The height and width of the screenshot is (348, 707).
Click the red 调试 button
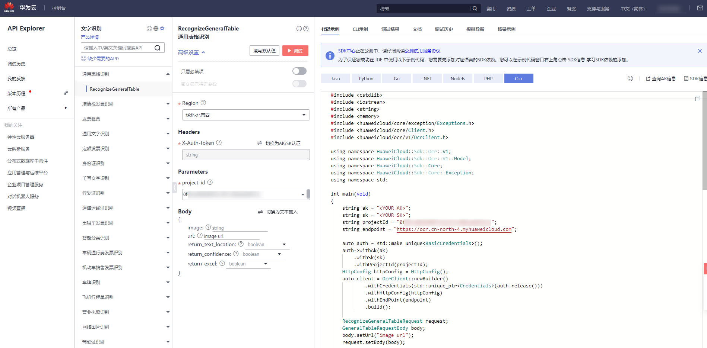295,51
